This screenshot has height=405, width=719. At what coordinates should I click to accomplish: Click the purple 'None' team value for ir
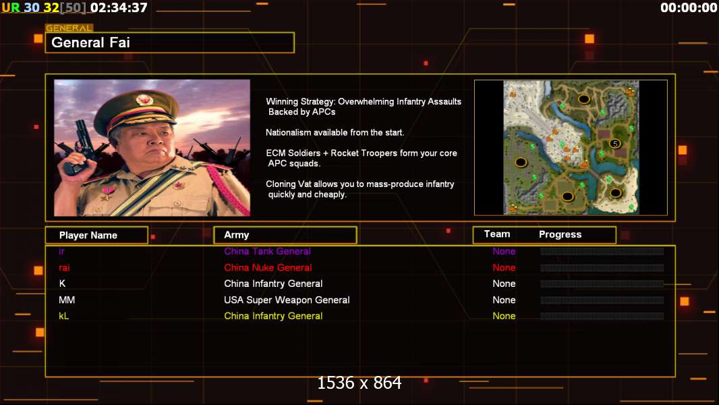tap(504, 251)
